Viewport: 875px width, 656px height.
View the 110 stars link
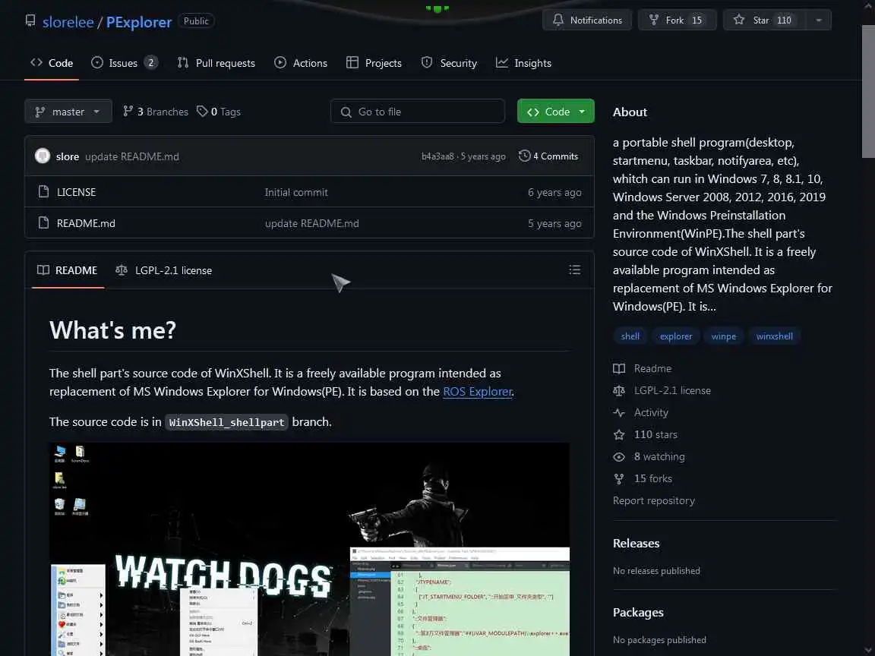pyautogui.click(x=645, y=434)
